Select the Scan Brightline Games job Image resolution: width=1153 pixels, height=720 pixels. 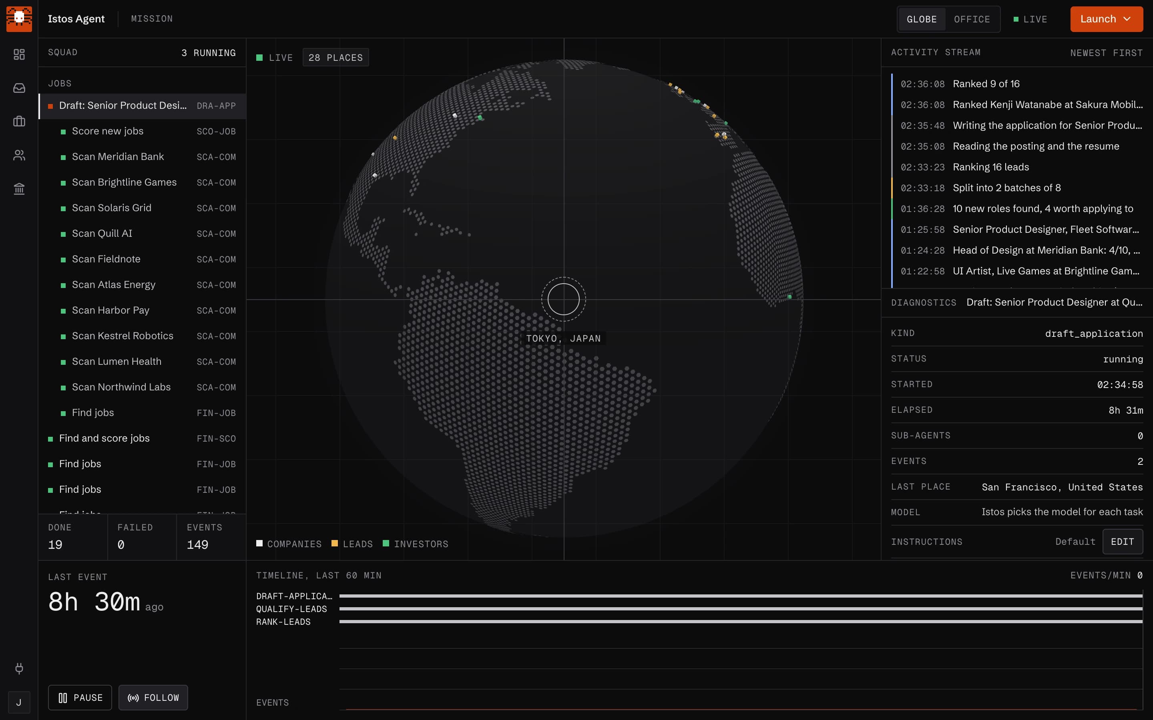(143, 182)
